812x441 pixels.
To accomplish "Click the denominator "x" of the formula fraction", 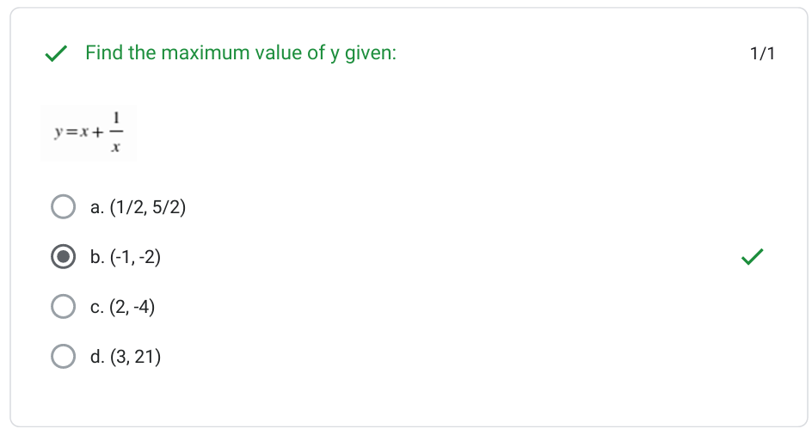I will point(116,148).
